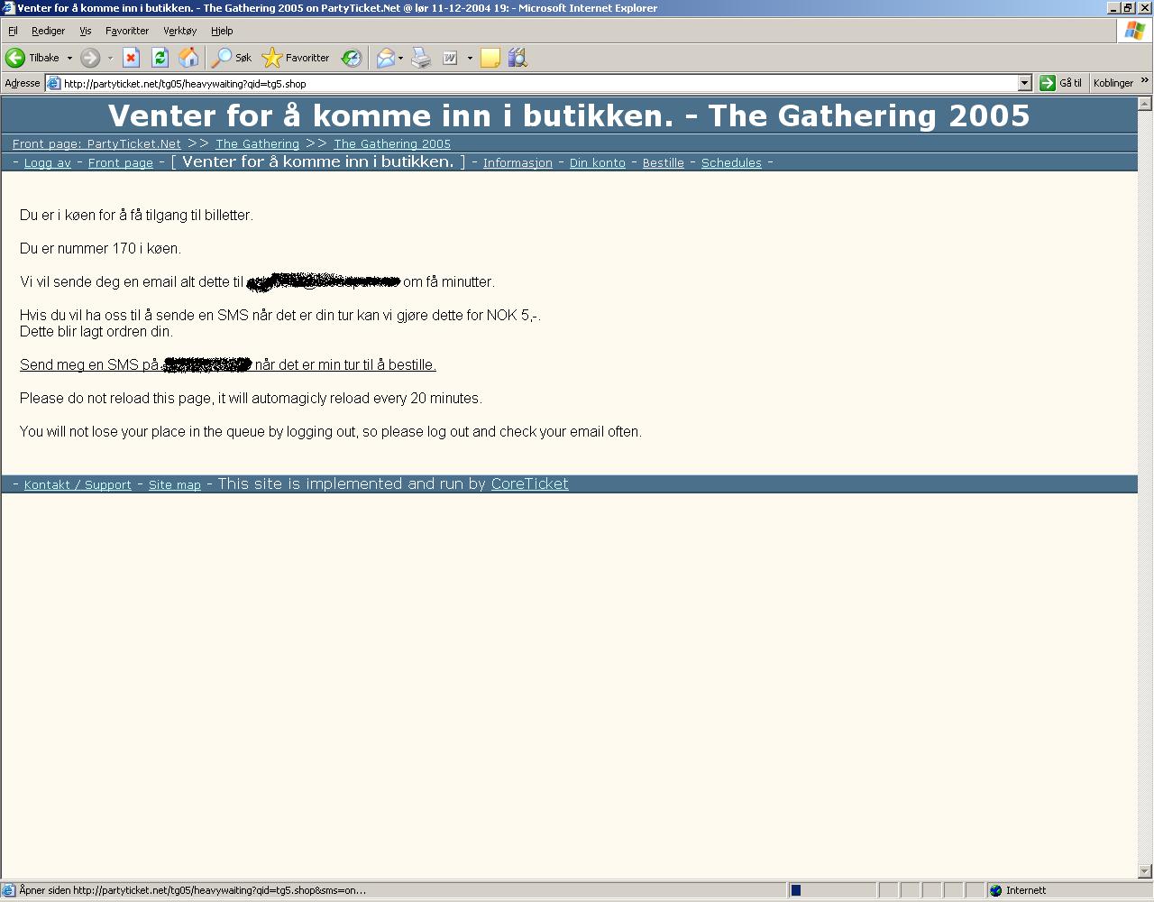The height and width of the screenshot is (902, 1154).
Task: Open the Rediger menu
Action: point(48,31)
